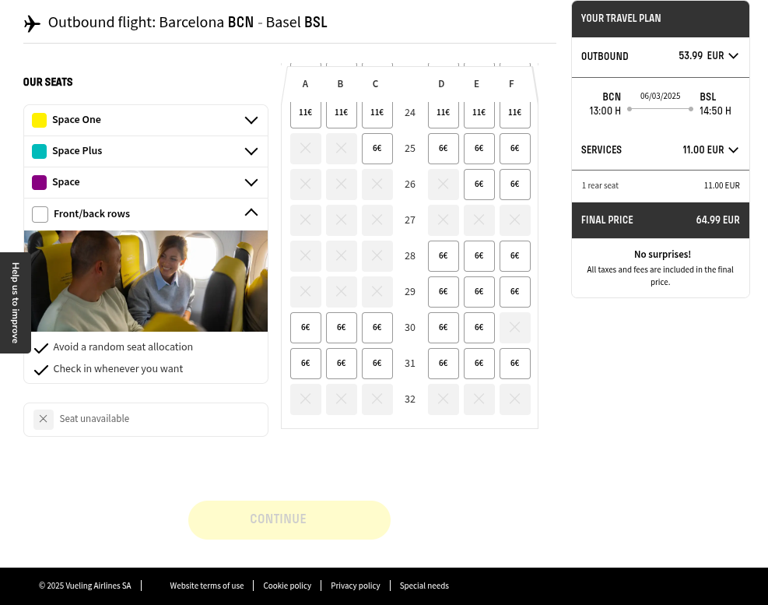Click the airplane icon beside Outbound flight
This screenshot has height=605, width=768.
(33, 23)
